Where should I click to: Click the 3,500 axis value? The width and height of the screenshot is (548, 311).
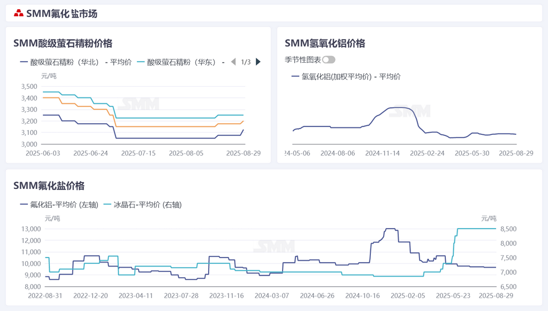pos(29,86)
